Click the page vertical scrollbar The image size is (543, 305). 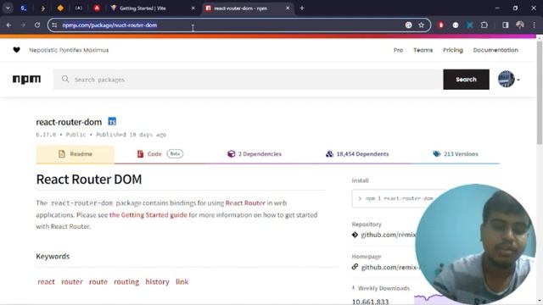(x=540, y=93)
